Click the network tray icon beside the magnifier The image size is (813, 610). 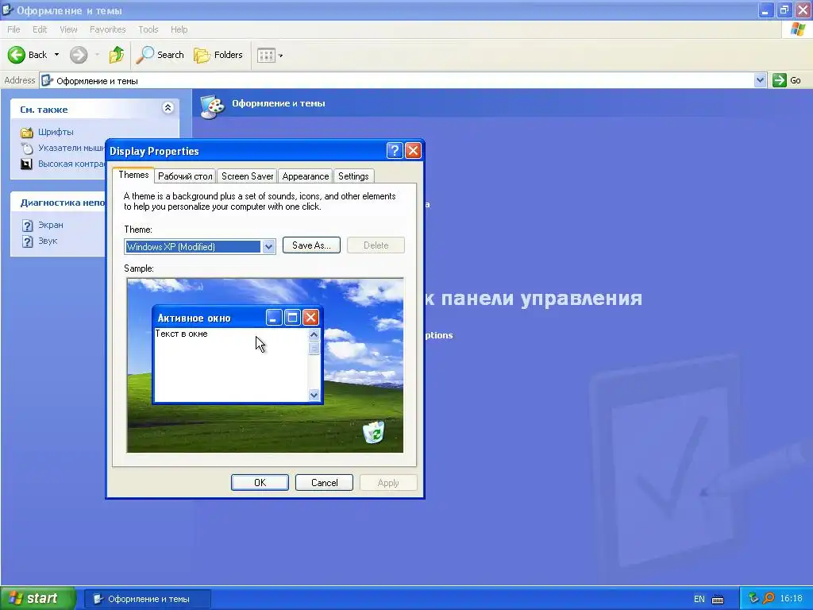pyautogui.click(x=754, y=599)
